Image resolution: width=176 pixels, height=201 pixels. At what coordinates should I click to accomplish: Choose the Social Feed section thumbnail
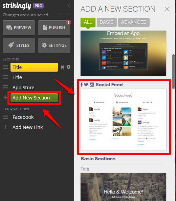[x=123, y=120]
